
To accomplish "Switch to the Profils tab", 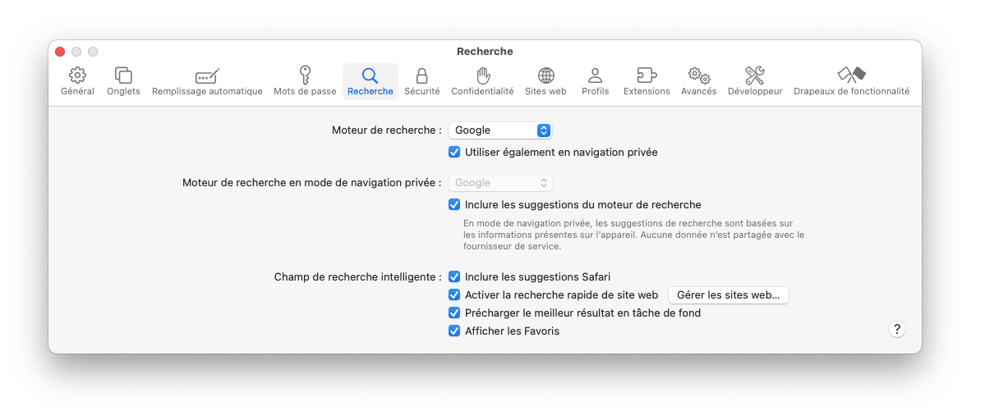I will coord(595,81).
